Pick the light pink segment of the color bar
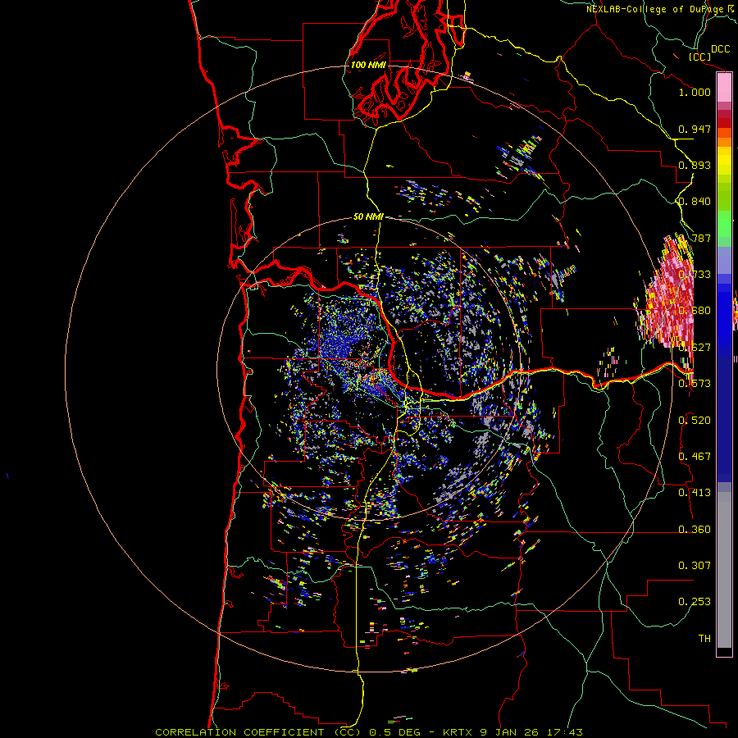Image resolution: width=738 pixels, height=738 pixels. pyautogui.click(x=724, y=88)
